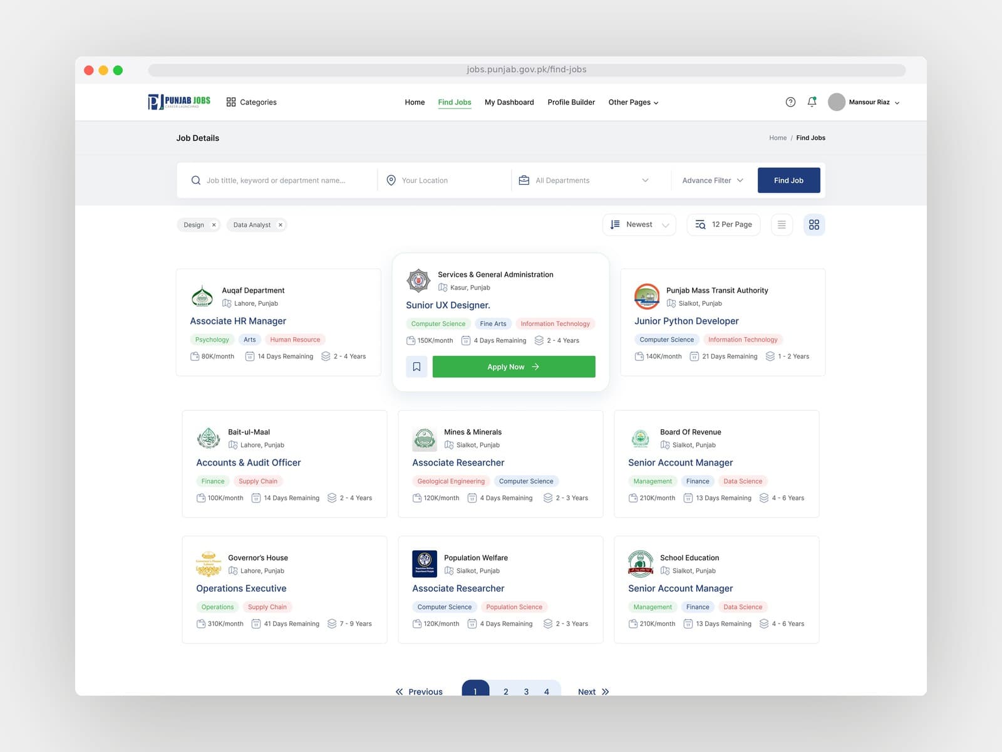The height and width of the screenshot is (752, 1002).
Task: Click the Find Job button
Action: click(x=788, y=180)
